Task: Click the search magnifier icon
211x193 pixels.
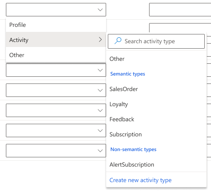Action: pyautogui.click(x=118, y=41)
